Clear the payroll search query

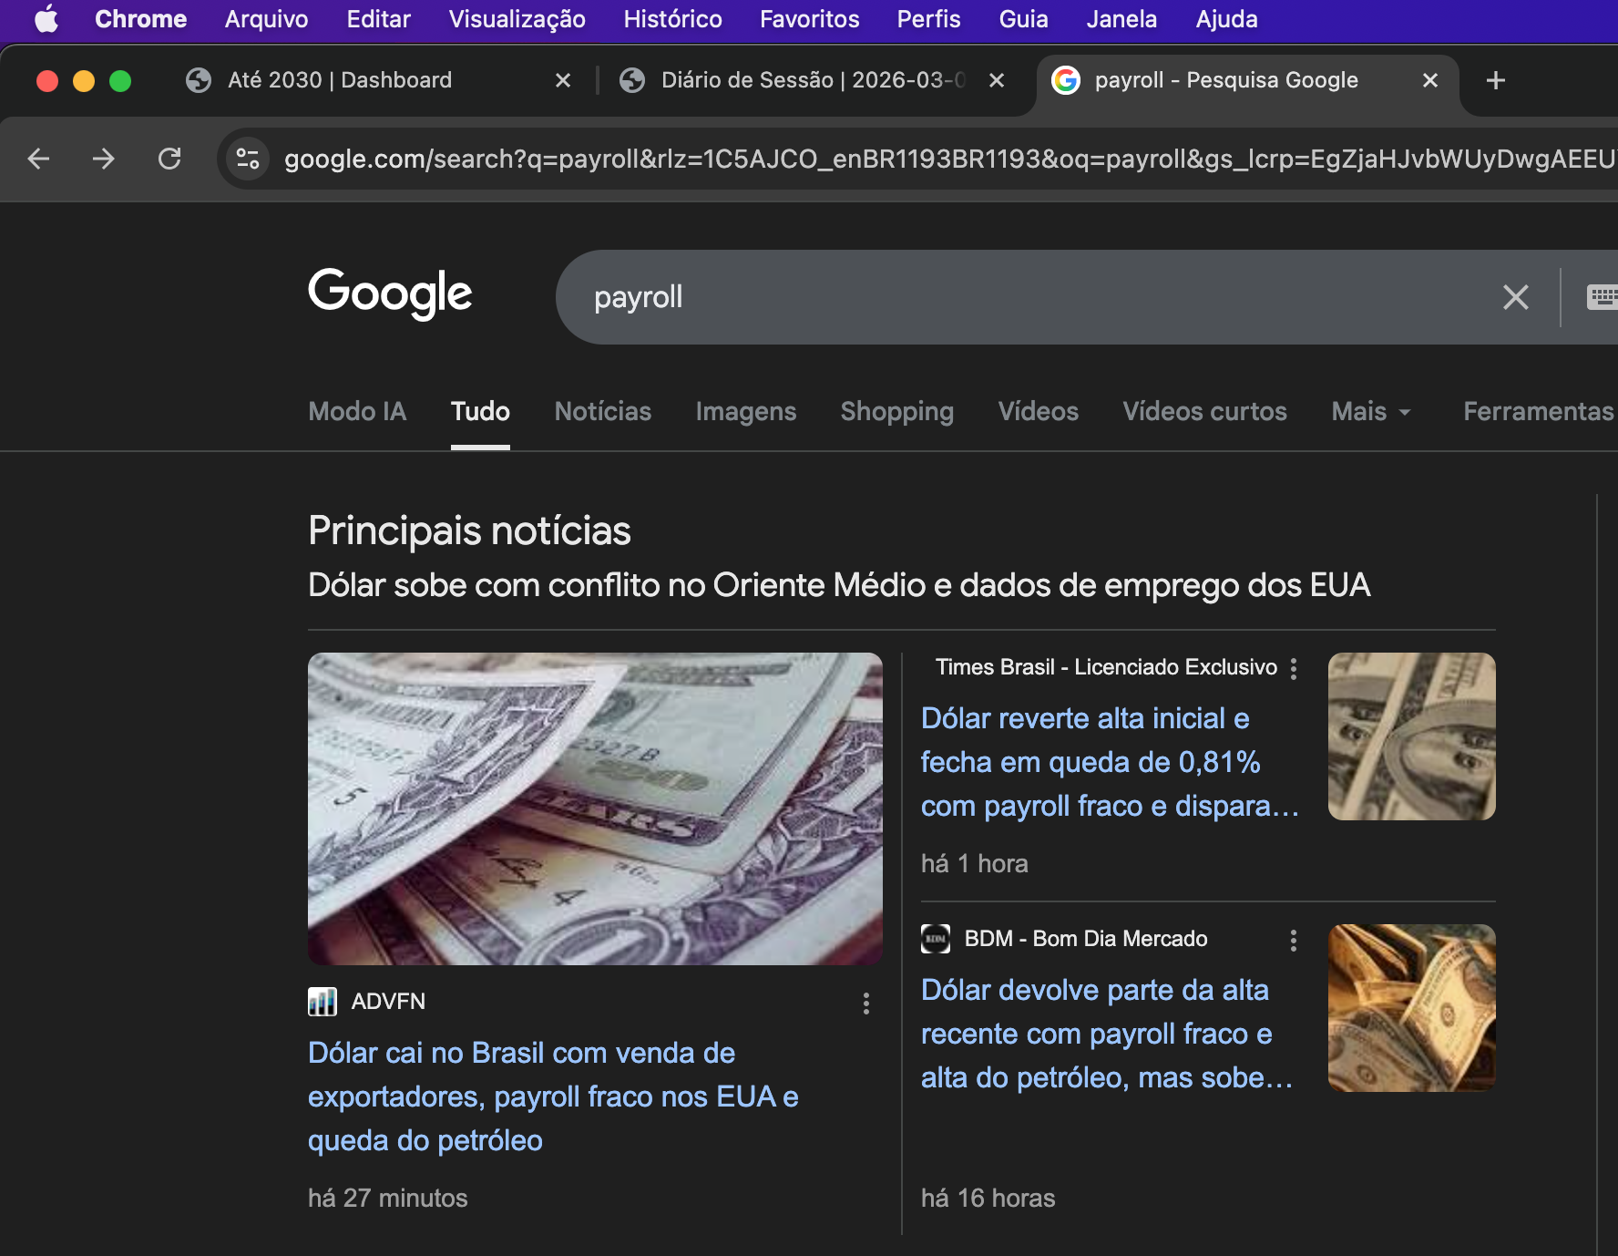click(1515, 297)
